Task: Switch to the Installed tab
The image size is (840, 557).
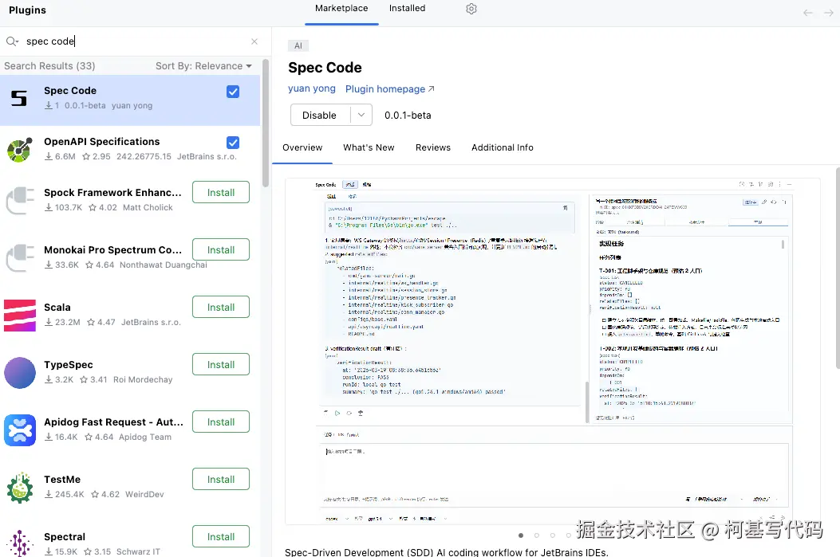Action: coord(407,9)
